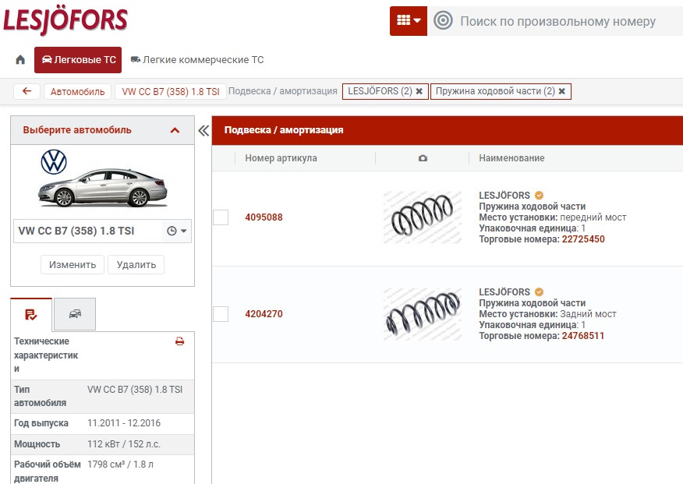Click Место установки: Задний мост text
This screenshot has height=484, width=683.
pos(547,314)
